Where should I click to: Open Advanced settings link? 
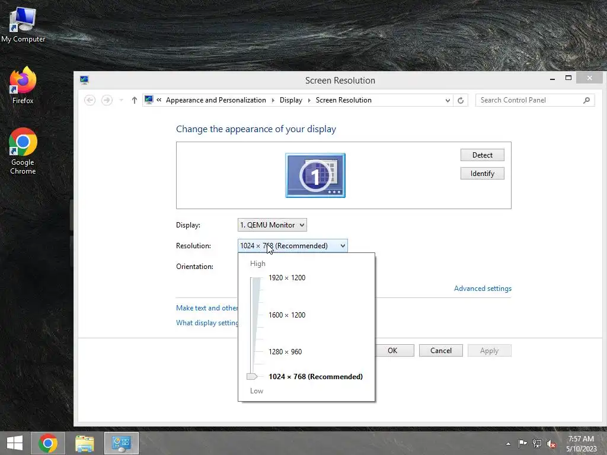pos(483,289)
